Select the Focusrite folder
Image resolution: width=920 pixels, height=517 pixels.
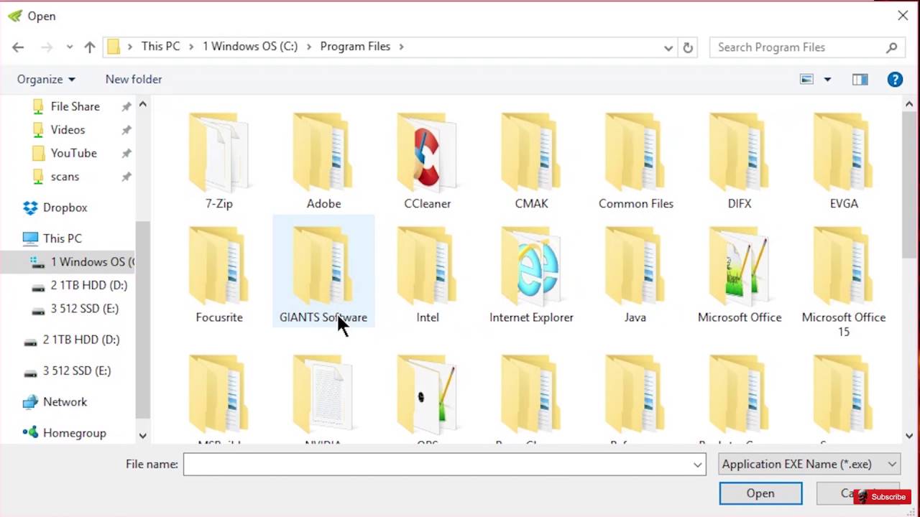coord(219,274)
